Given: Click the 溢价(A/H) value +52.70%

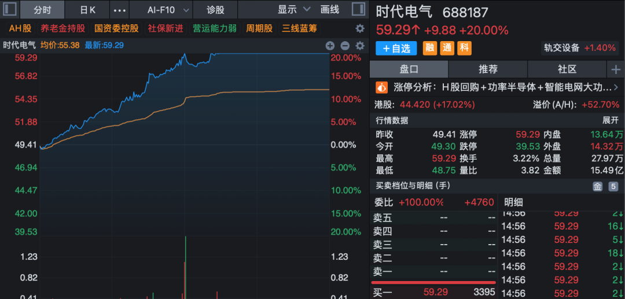Looking at the screenshot, I should tap(600, 105).
